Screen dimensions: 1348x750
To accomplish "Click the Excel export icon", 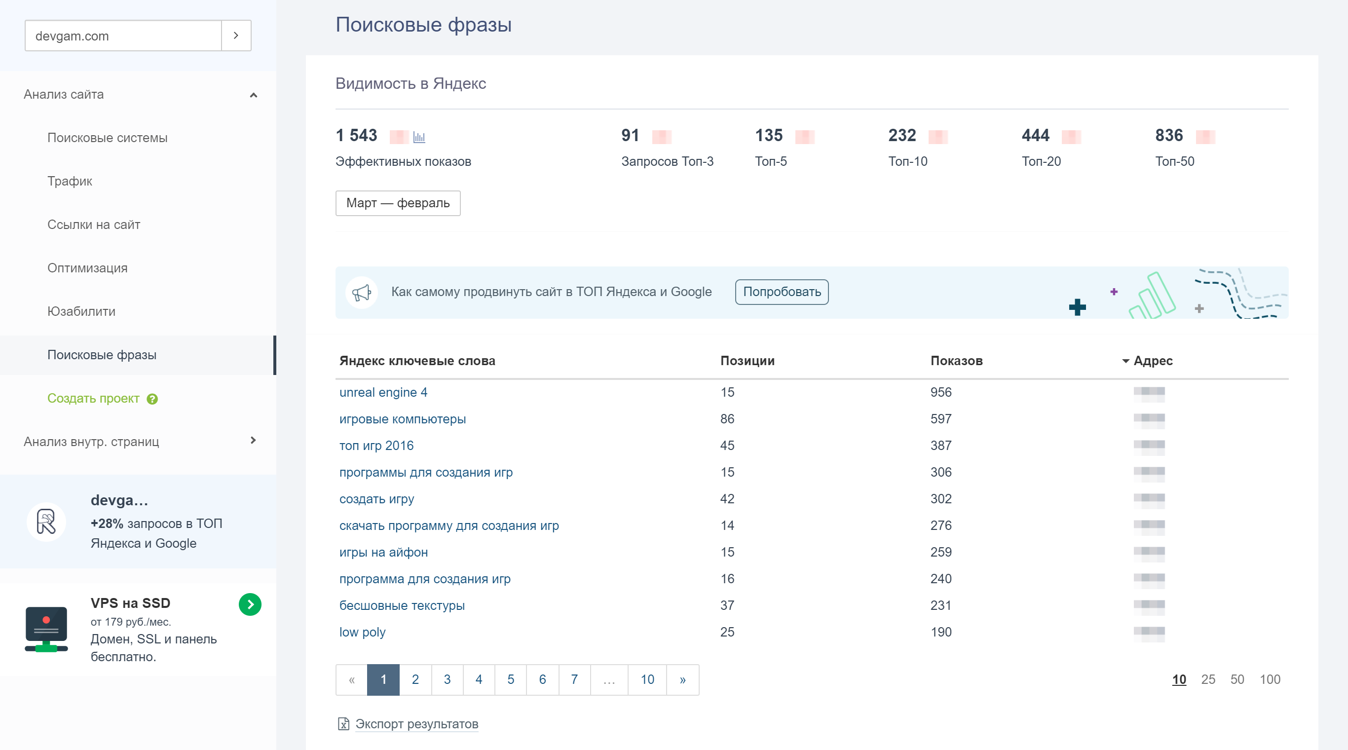I will click(x=343, y=724).
